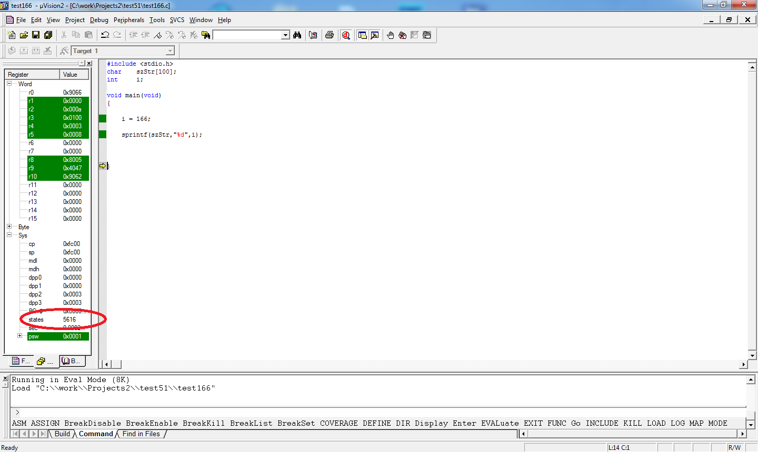The width and height of the screenshot is (758, 452).
Task: Open Options for Target wand icon
Action: coord(64,51)
